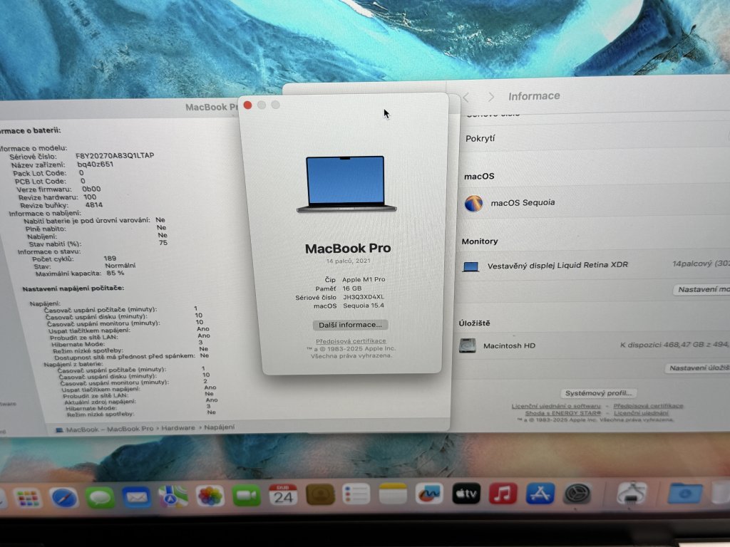Open Calendar showing 24 in the Dock

pos(283,495)
